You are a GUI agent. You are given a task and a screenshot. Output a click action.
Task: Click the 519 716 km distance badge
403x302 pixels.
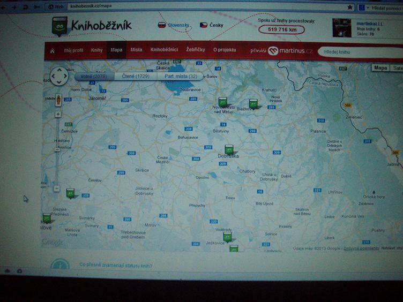tap(282, 29)
